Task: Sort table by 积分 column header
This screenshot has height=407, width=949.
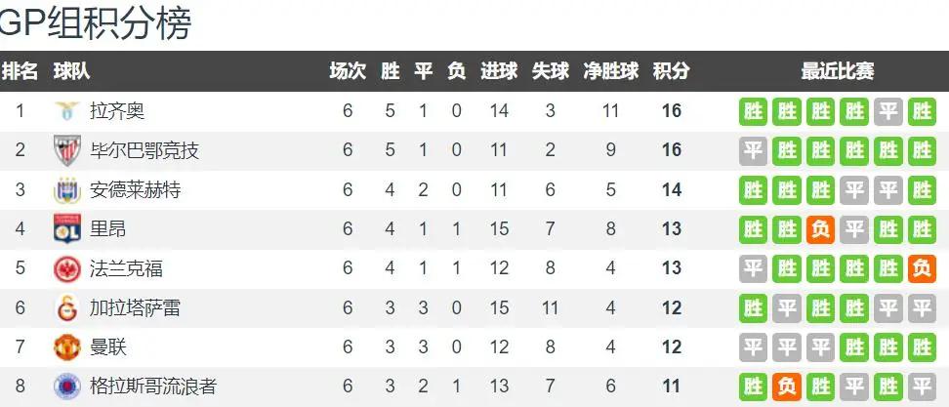Action: coord(671,71)
